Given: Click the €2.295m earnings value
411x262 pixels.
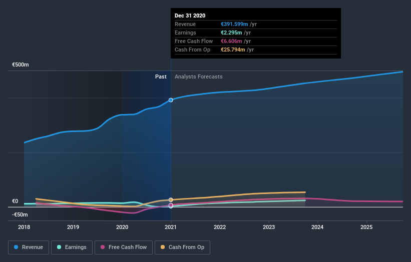Looking at the screenshot, I should point(231,32).
